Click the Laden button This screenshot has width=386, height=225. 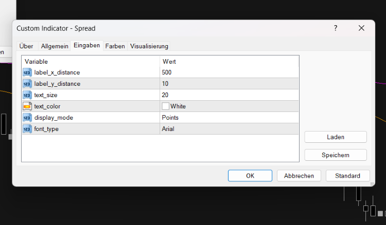point(336,137)
